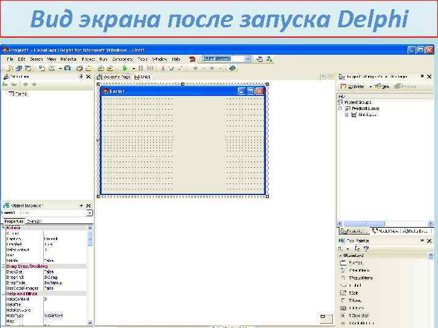This screenshot has height=328, width=438.
Task: Click Object Inspector scrollbar up arrow
Action: [90, 228]
